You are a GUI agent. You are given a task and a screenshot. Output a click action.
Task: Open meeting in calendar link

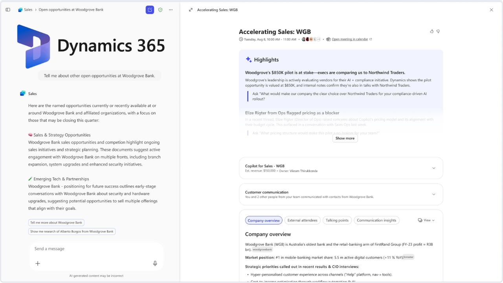pyautogui.click(x=350, y=39)
